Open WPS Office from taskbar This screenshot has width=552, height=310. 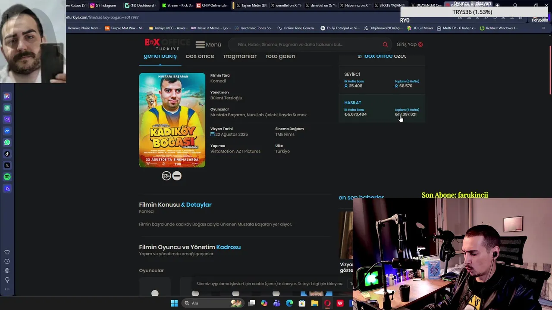coord(340,303)
